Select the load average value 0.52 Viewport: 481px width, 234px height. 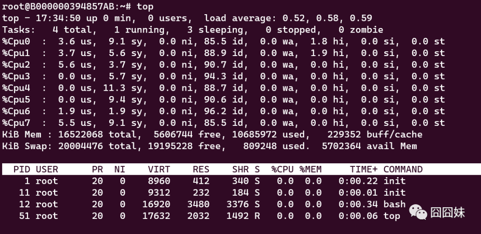(293, 18)
